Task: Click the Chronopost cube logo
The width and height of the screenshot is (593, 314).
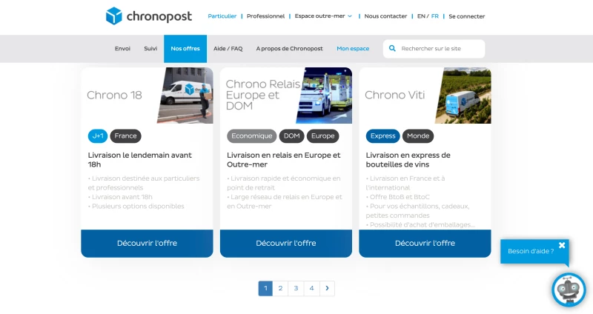Action: 114,16
